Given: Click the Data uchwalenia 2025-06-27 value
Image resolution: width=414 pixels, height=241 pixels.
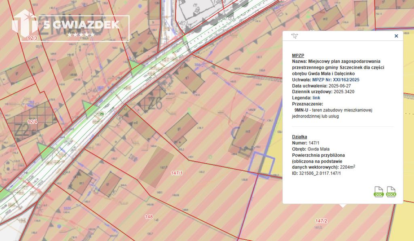Looking at the screenshot, I should tap(340, 86).
